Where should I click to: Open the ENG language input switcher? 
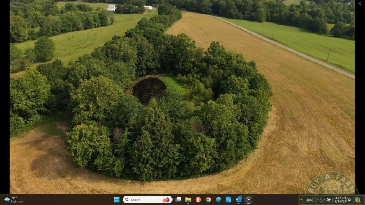[x=309, y=200]
